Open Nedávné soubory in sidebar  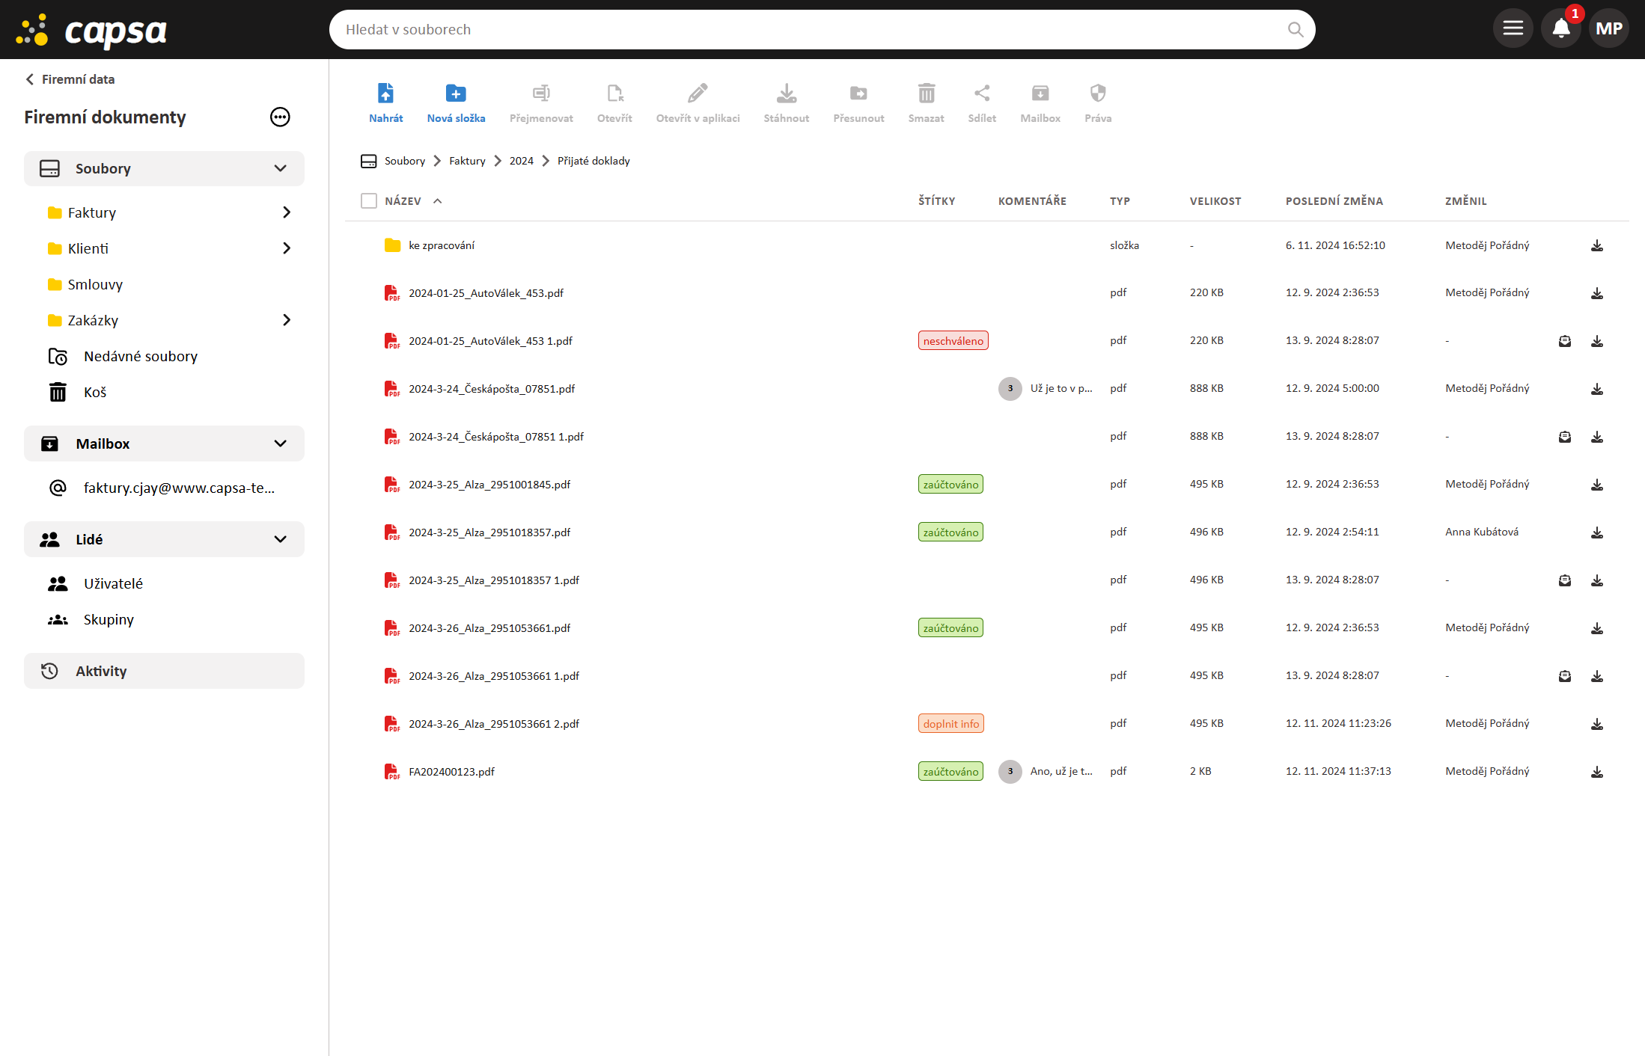tap(141, 356)
